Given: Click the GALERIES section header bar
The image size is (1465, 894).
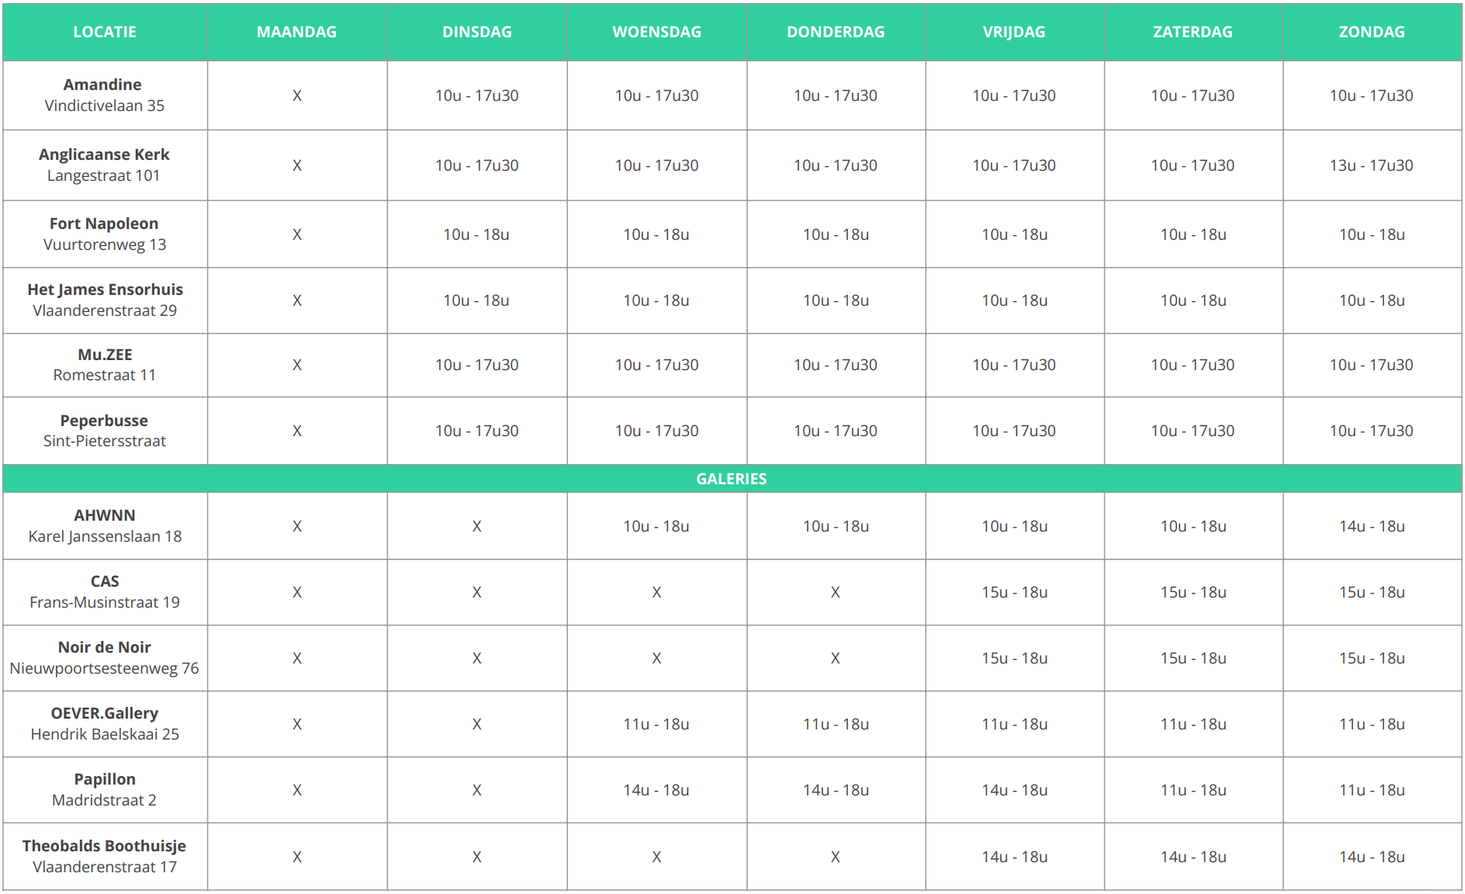Looking at the screenshot, I should 732,479.
